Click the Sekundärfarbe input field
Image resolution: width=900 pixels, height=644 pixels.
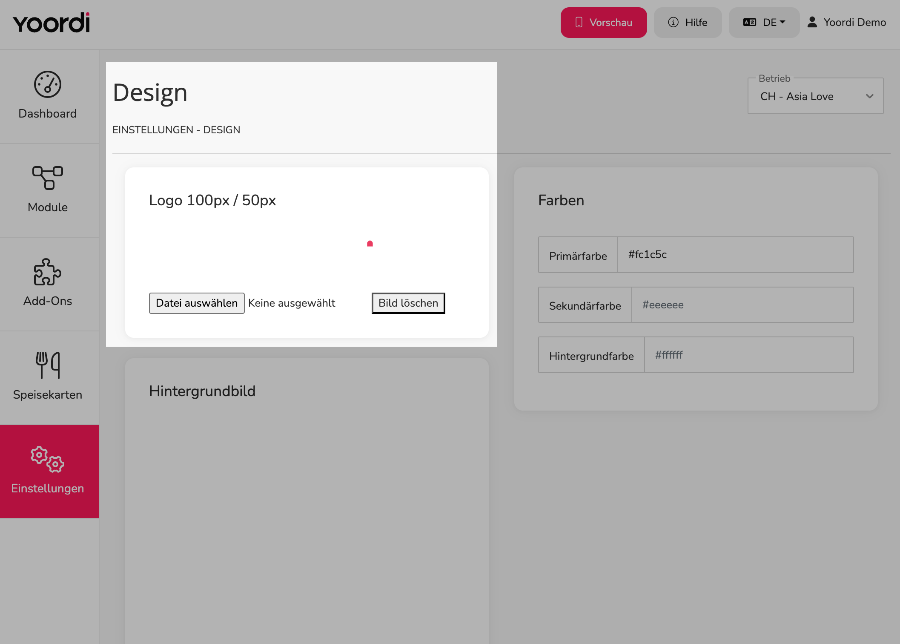pyautogui.click(x=742, y=305)
